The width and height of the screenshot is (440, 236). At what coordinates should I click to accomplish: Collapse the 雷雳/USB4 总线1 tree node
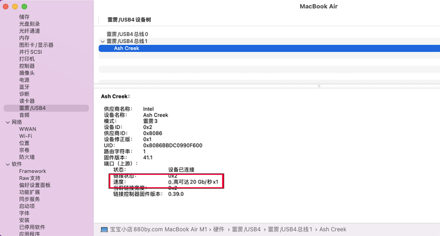(x=102, y=41)
